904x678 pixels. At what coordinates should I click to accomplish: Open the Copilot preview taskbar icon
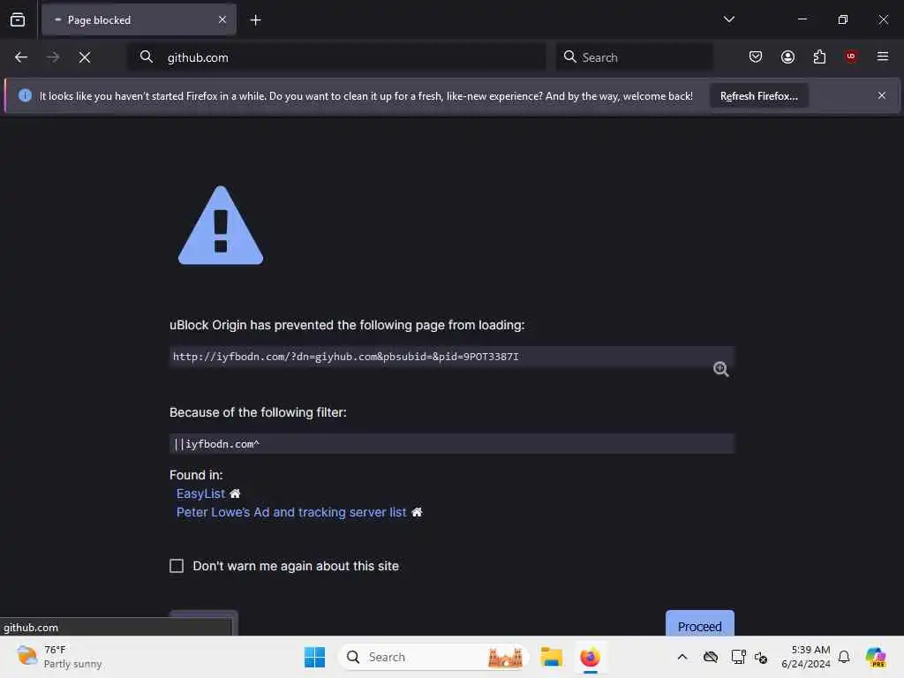(876, 657)
